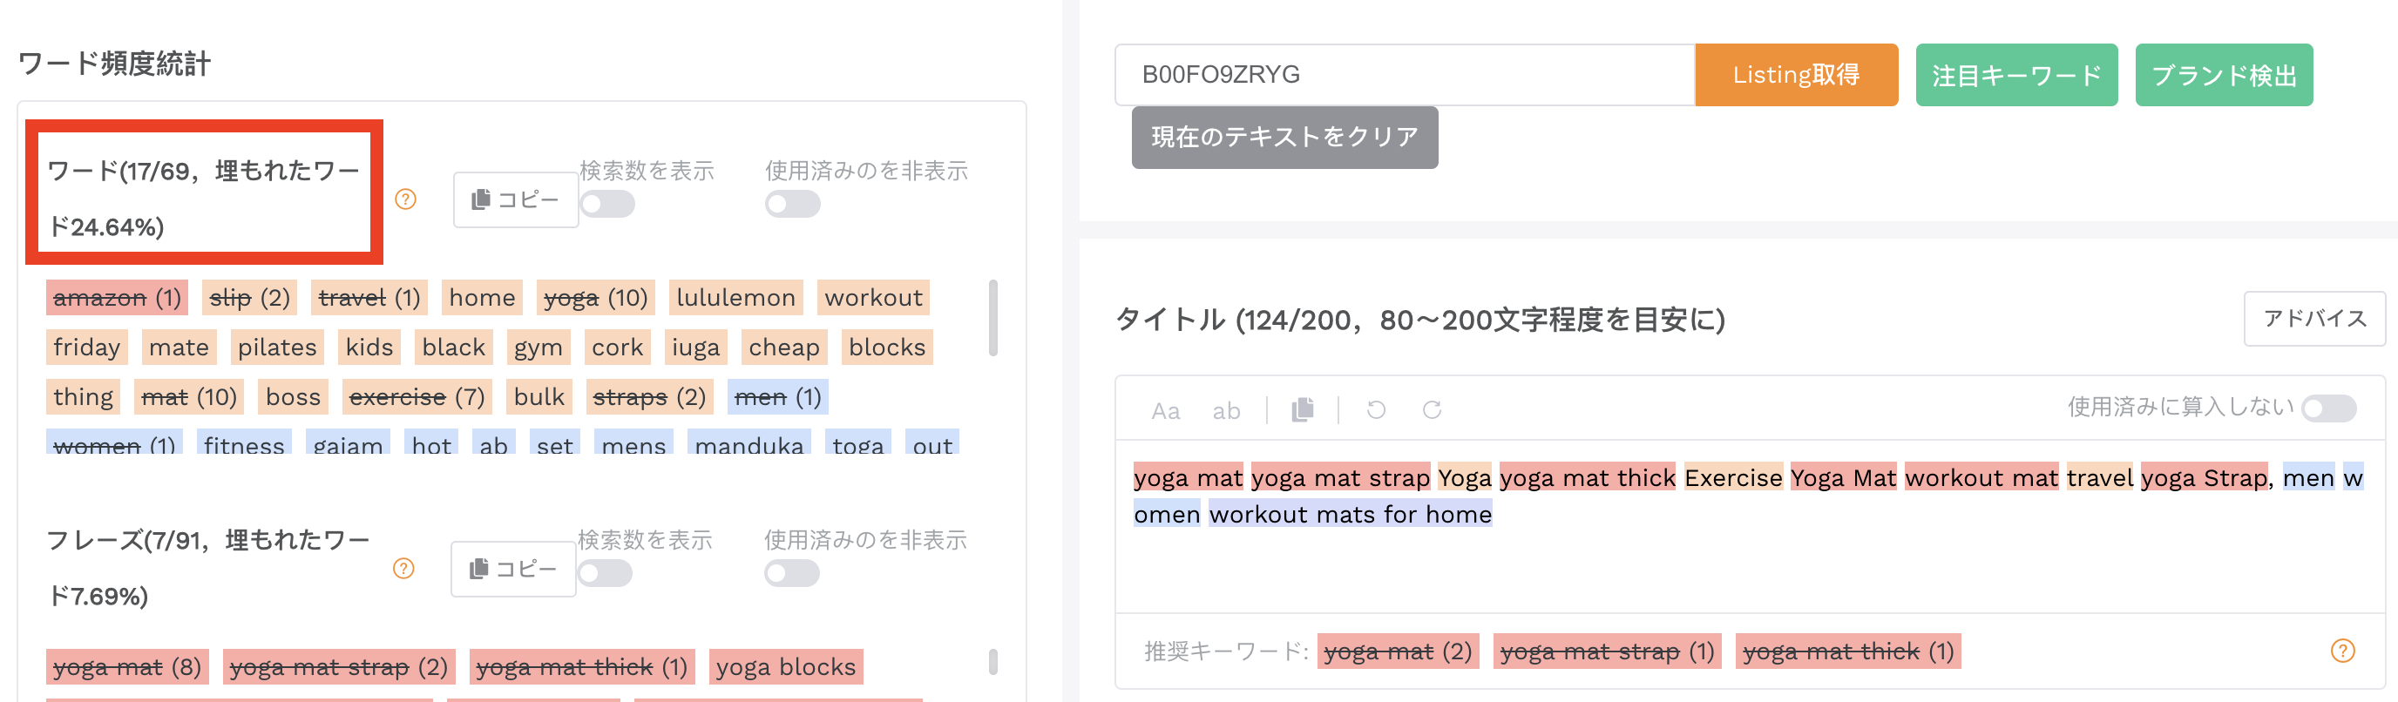This screenshot has width=2398, height=702.
Task: Toggle search volume display for words
Action: coord(607,204)
